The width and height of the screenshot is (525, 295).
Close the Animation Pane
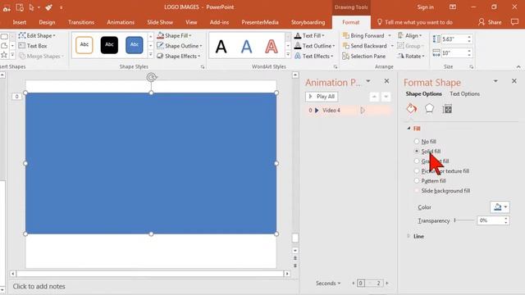pyautogui.click(x=386, y=81)
